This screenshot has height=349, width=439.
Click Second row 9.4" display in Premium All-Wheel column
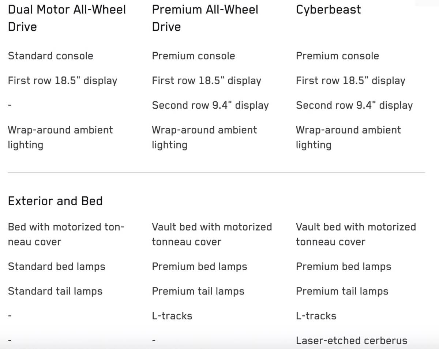[x=210, y=105]
